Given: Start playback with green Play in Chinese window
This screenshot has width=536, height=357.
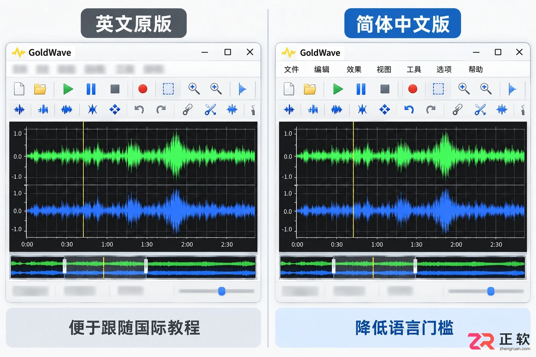Looking at the screenshot, I should pos(338,89).
